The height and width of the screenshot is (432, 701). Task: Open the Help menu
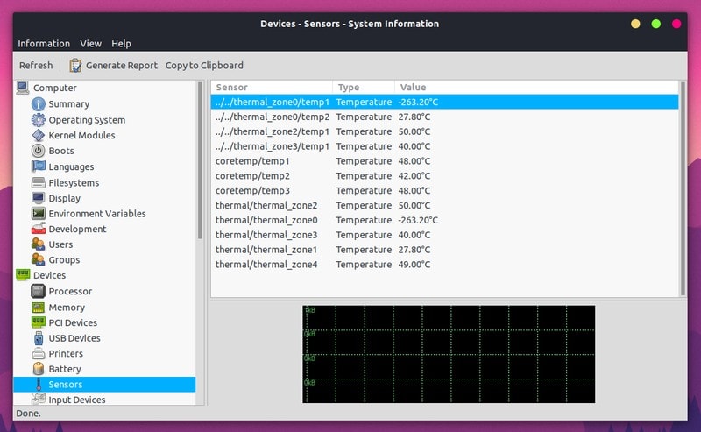click(x=121, y=44)
